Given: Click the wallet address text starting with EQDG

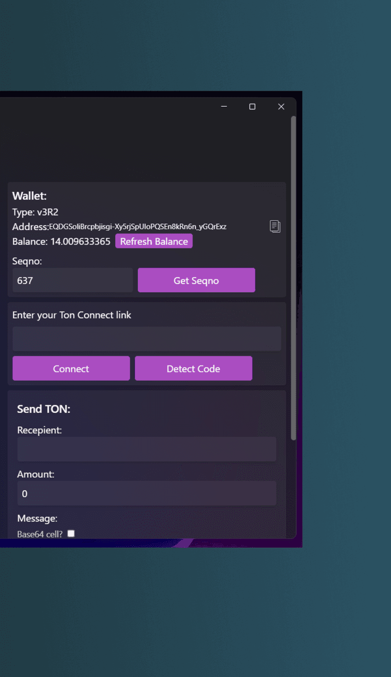Looking at the screenshot, I should tap(137, 227).
